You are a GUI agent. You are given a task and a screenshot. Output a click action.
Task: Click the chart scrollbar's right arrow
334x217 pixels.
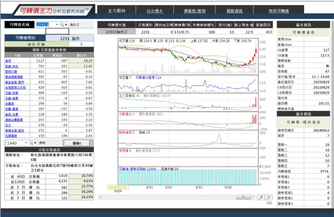[253, 197]
